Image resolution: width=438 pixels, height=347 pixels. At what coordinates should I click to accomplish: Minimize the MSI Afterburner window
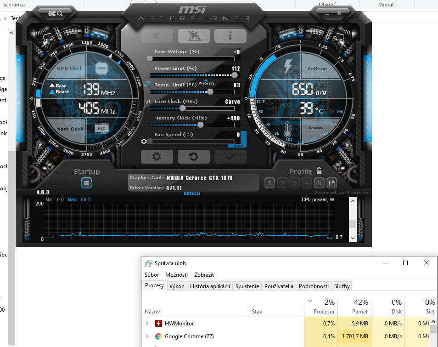click(x=327, y=13)
